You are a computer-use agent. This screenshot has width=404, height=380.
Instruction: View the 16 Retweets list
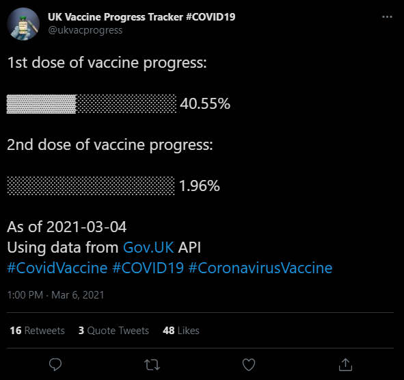click(37, 331)
